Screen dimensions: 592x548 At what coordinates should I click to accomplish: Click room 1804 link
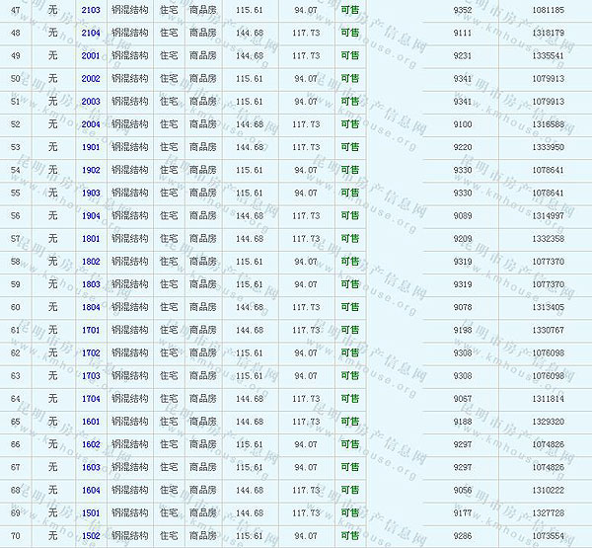coord(91,307)
